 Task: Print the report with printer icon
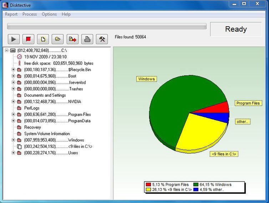coord(87,39)
